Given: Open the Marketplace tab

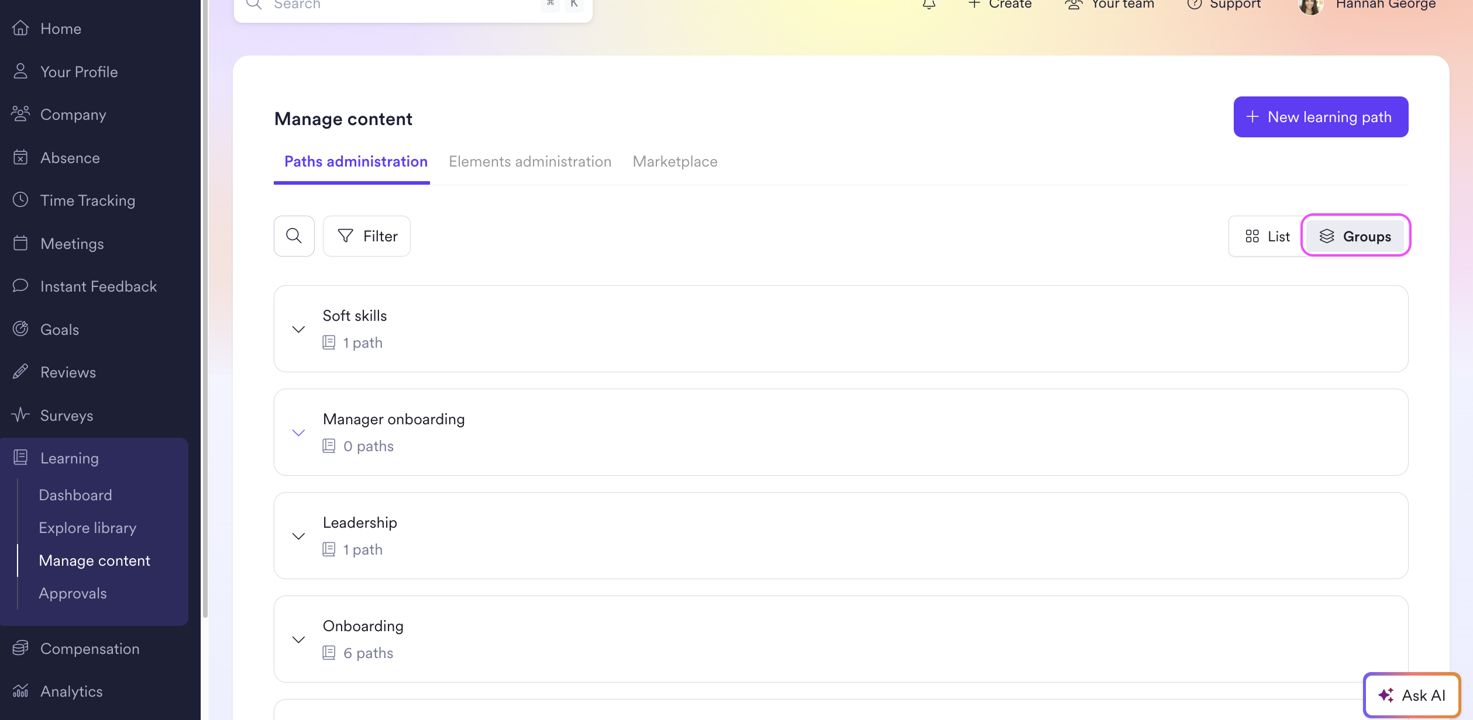Looking at the screenshot, I should pyautogui.click(x=674, y=162).
